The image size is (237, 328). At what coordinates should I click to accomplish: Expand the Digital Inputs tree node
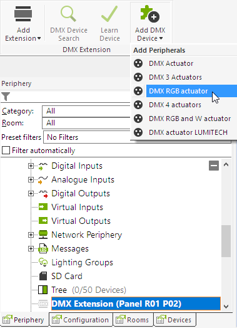(31, 166)
